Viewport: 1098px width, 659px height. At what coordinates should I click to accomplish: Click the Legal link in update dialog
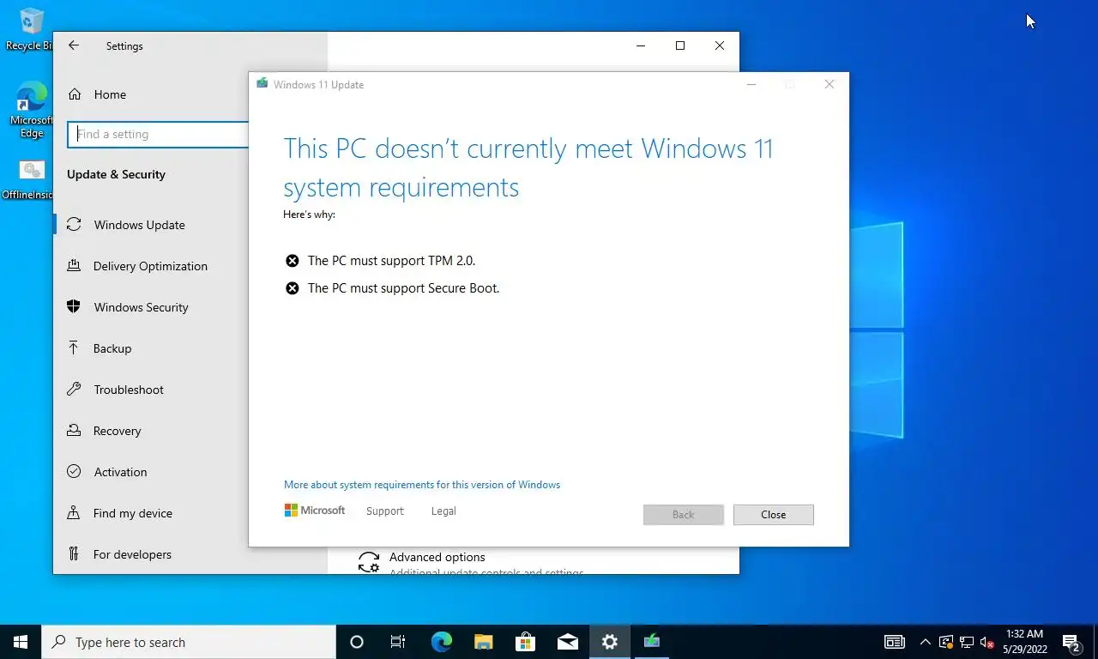(x=443, y=511)
